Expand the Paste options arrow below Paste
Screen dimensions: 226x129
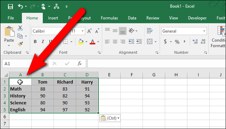pos(9,45)
